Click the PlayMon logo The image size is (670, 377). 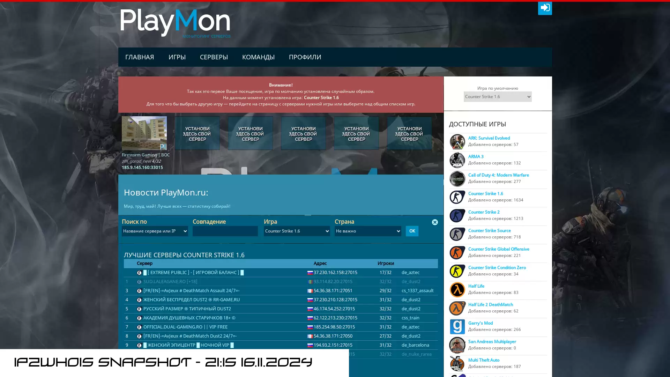click(x=175, y=23)
